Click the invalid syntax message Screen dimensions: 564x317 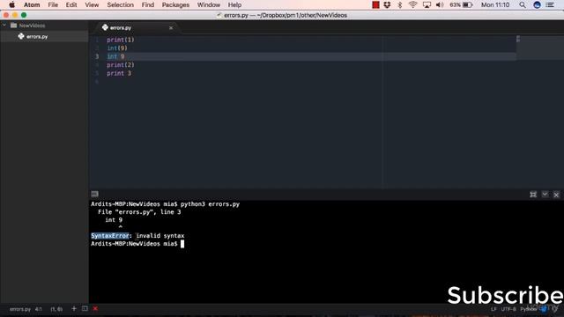[x=160, y=235]
